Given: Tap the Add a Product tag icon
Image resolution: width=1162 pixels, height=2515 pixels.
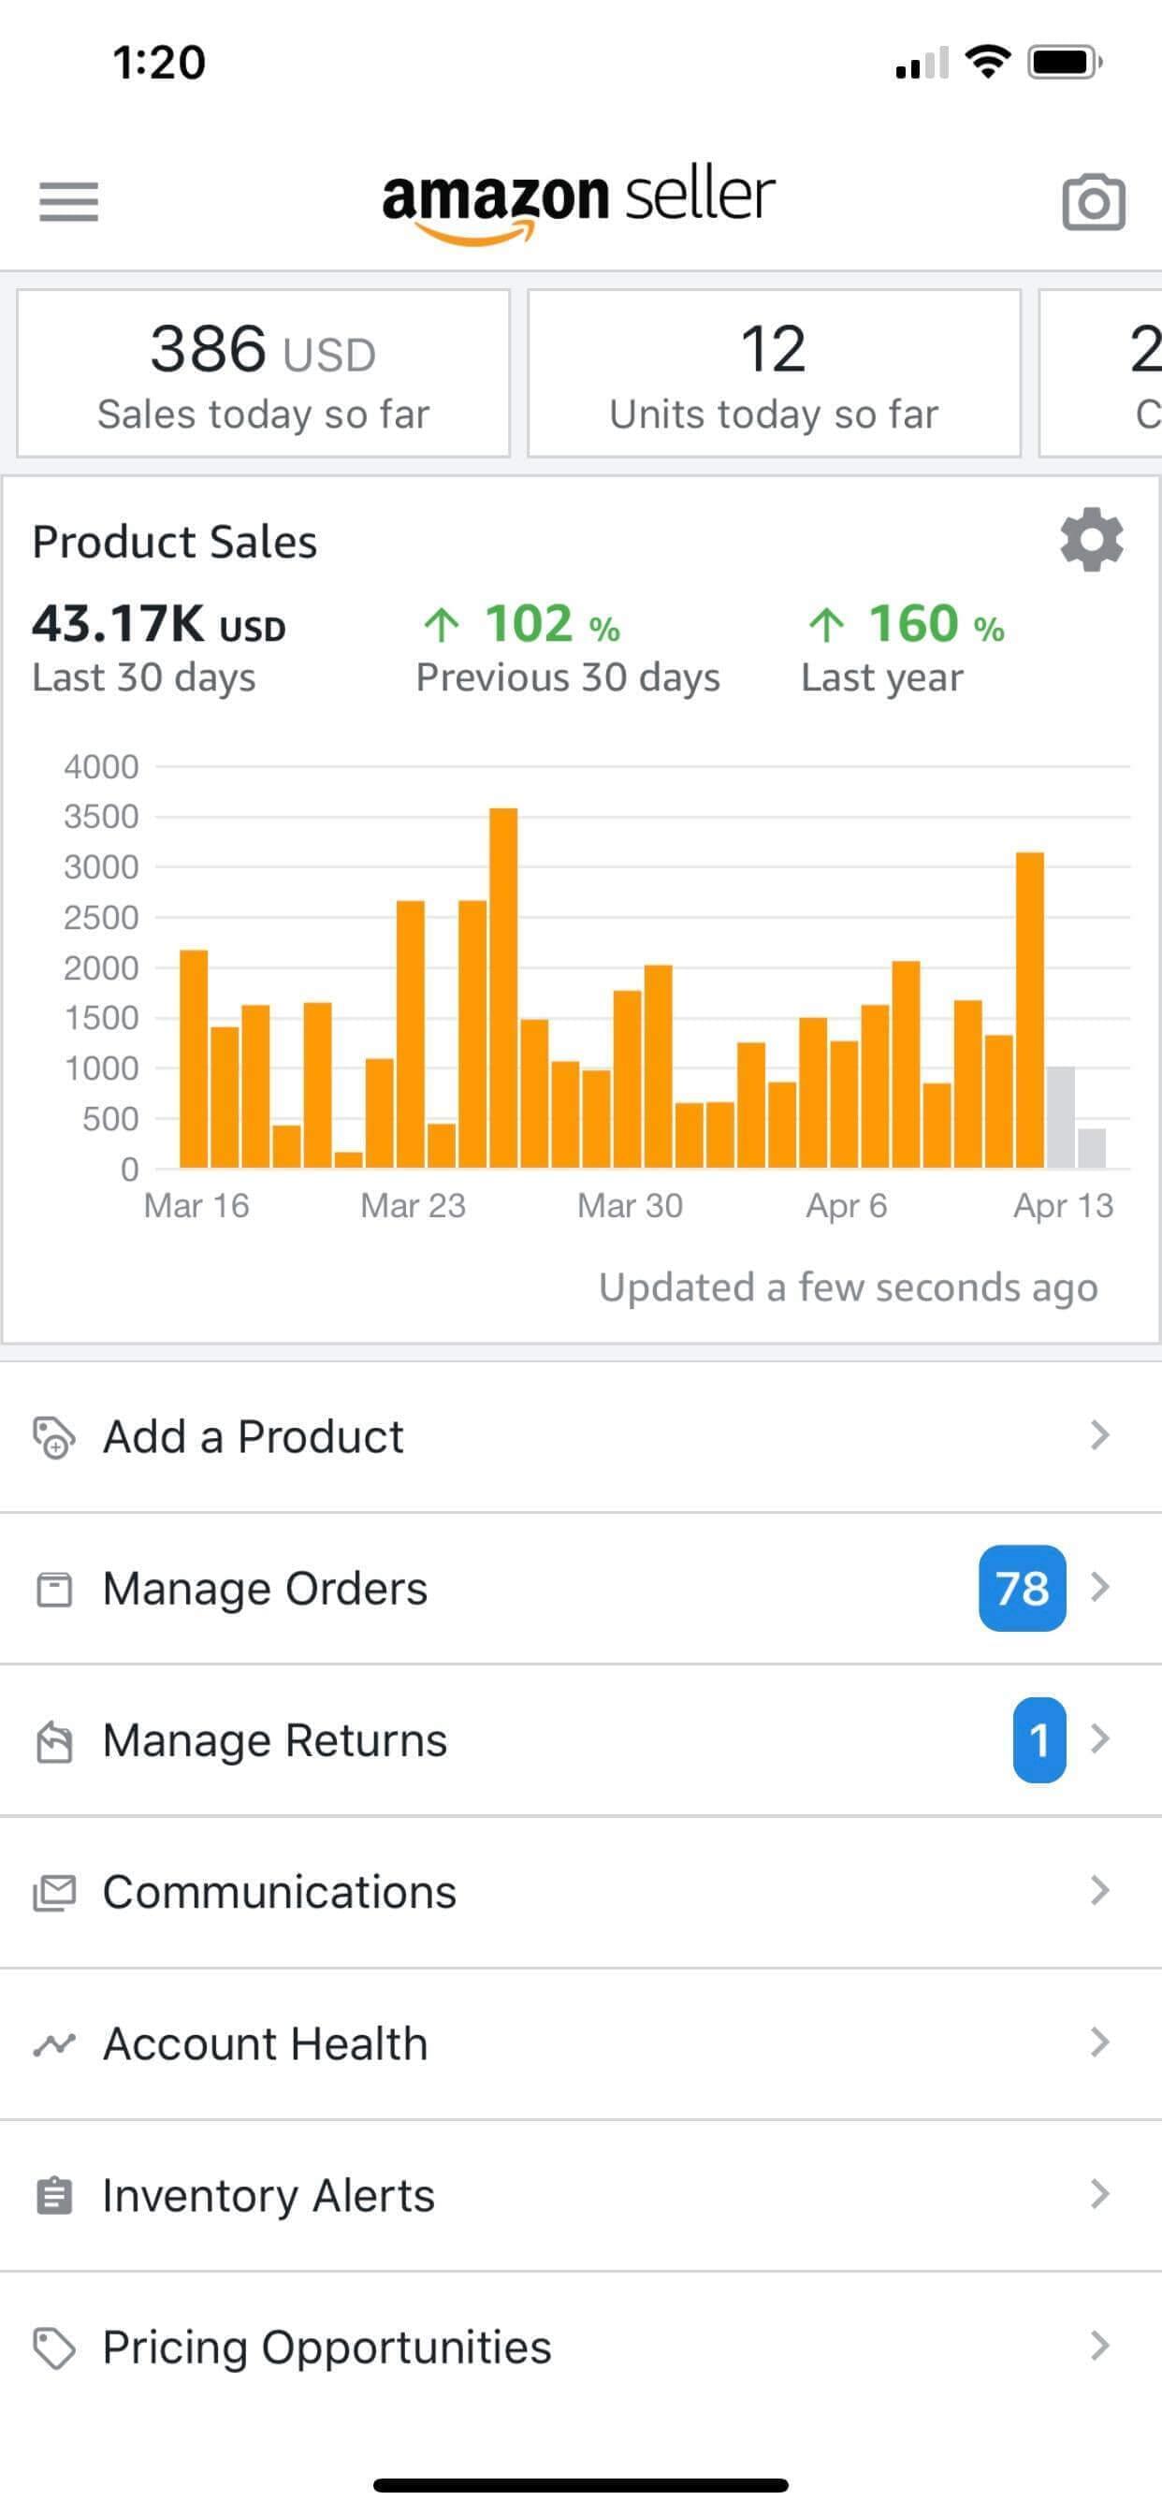Looking at the screenshot, I should [53, 1437].
